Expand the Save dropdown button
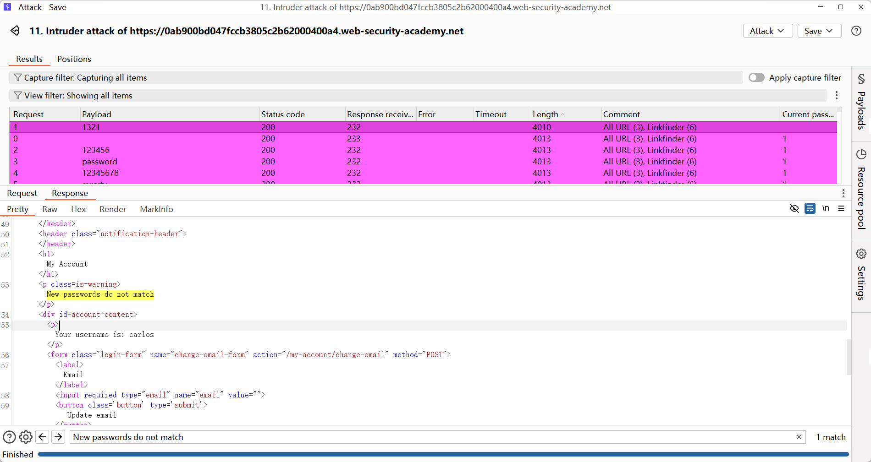 (819, 31)
